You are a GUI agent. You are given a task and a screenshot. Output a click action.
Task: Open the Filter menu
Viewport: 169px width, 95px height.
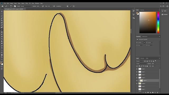click(x=27, y=3)
